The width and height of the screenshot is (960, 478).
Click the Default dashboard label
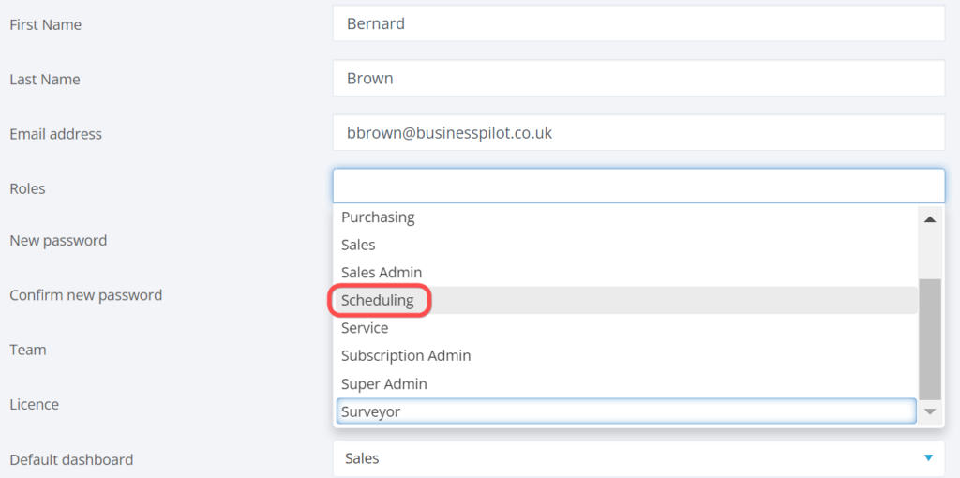(x=71, y=460)
